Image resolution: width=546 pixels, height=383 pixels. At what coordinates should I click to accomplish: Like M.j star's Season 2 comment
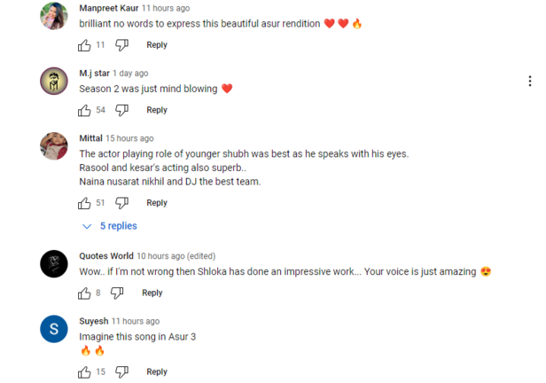pos(84,110)
